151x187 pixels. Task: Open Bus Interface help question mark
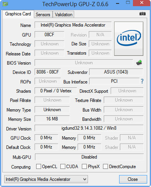click(x=142, y=81)
